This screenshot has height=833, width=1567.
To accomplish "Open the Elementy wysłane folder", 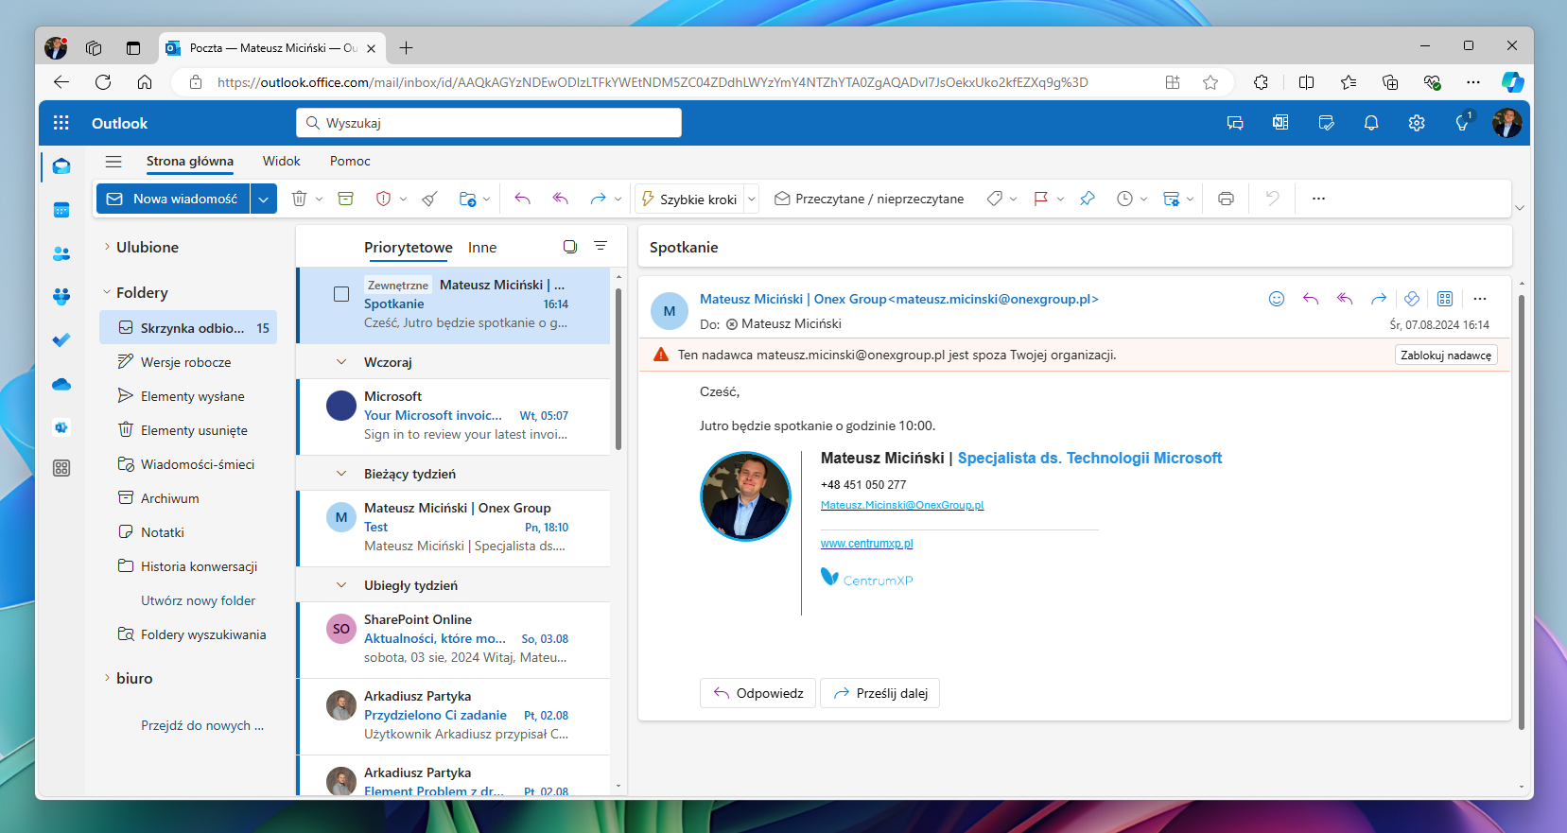I will click(x=188, y=396).
